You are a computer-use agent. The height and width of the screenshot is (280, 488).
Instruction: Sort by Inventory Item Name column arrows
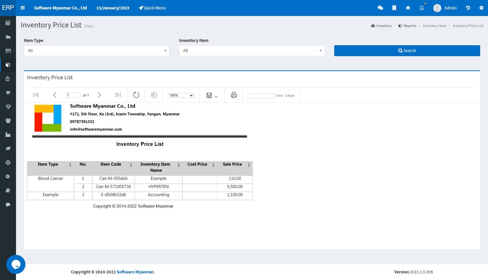pos(179,165)
